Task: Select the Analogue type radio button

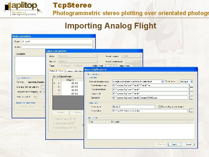Action: point(59,66)
